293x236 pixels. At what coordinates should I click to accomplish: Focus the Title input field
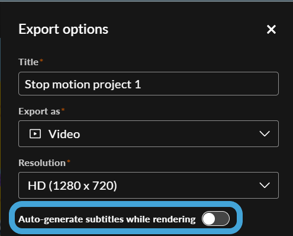click(149, 84)
